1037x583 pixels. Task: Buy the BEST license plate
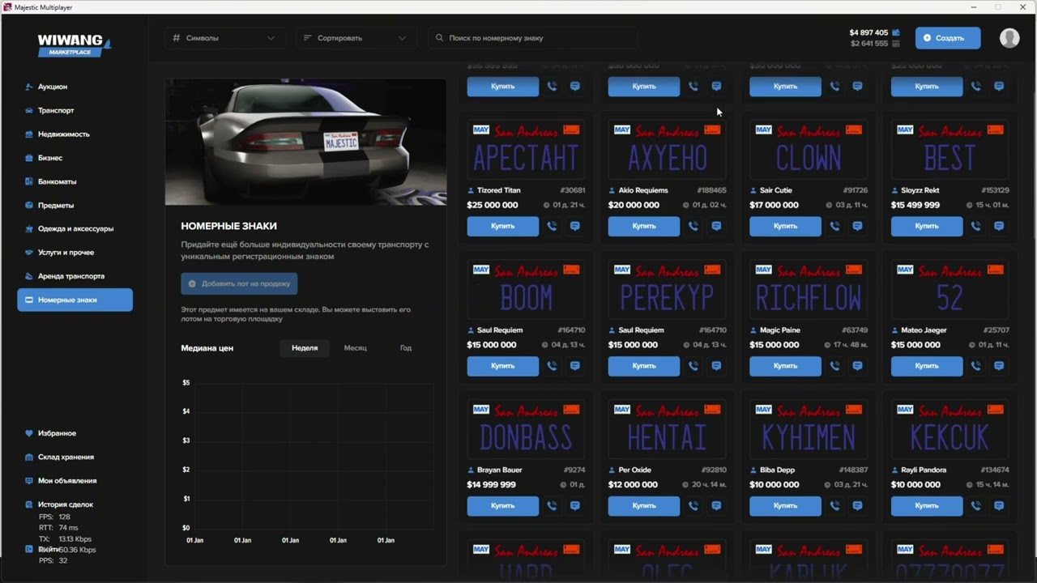[x=927, y=226]
